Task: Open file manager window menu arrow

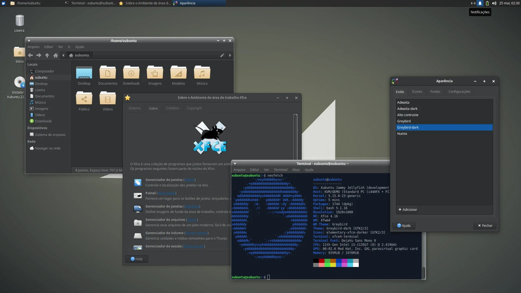Action: (29, 41)
